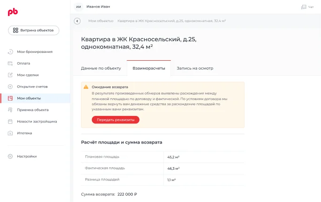Click the Оплата wallet icon
This screenshot has height=202, width=321.
(x=10, y=63)
